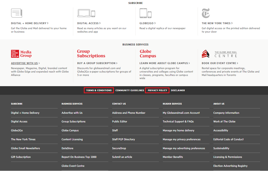Open Buy a Group Subscription link
The width and height of the screenshot is (268, 171).
[97, 63]
